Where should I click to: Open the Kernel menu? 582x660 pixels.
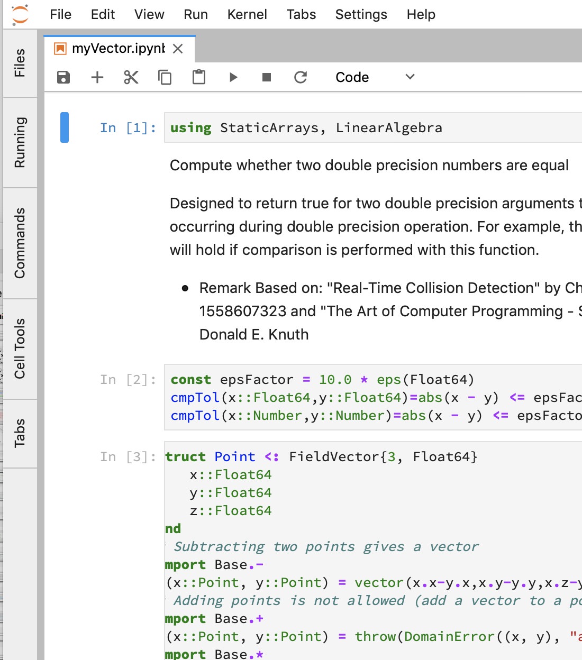coord(247,14)
